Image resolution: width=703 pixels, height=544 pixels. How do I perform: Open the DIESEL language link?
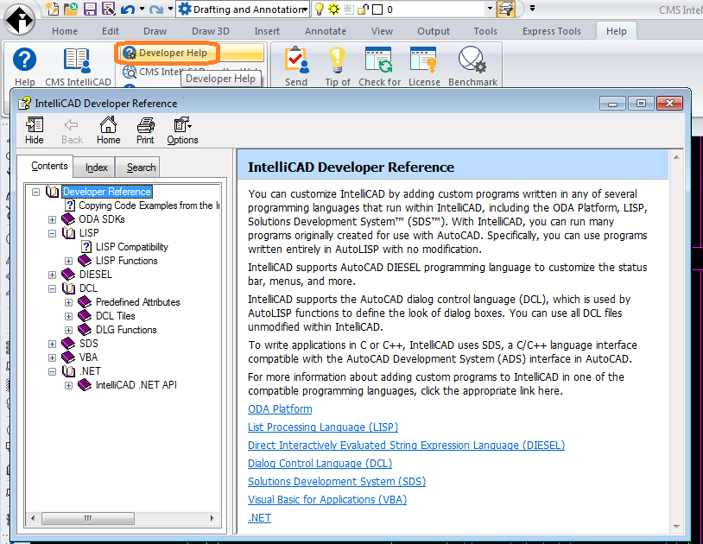[406, 446]
